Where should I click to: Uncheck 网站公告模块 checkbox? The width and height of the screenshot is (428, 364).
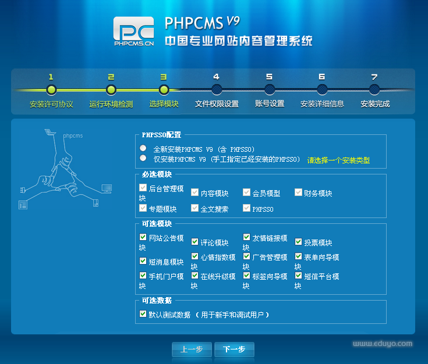click(x=143, y=237)
